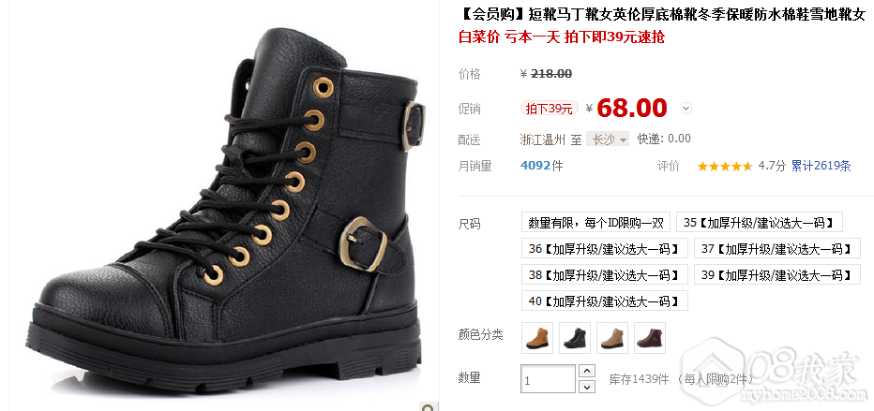Click the magnifier icon below product image
The width and height of the screenshot is (874, 411).
(428, 407)
